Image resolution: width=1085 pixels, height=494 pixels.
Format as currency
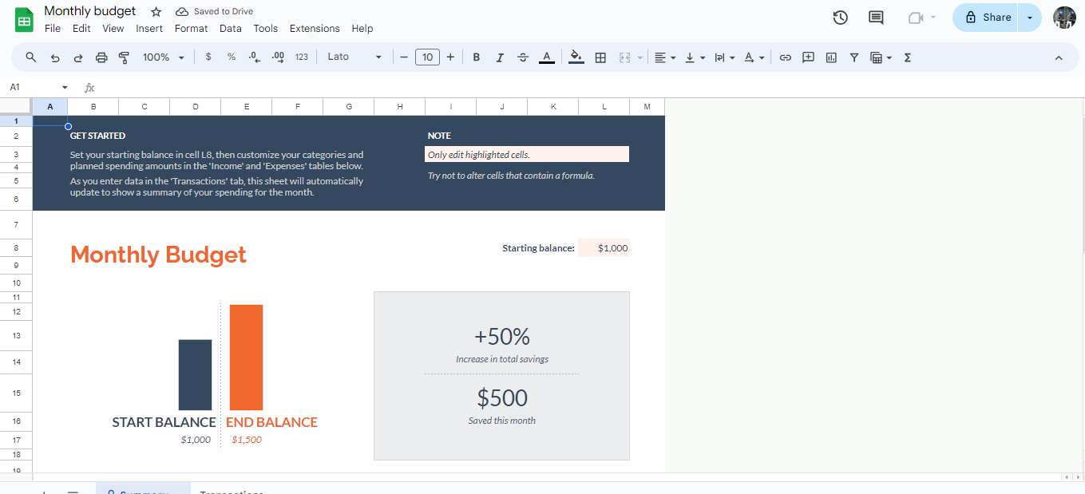[x=208, y=57]
